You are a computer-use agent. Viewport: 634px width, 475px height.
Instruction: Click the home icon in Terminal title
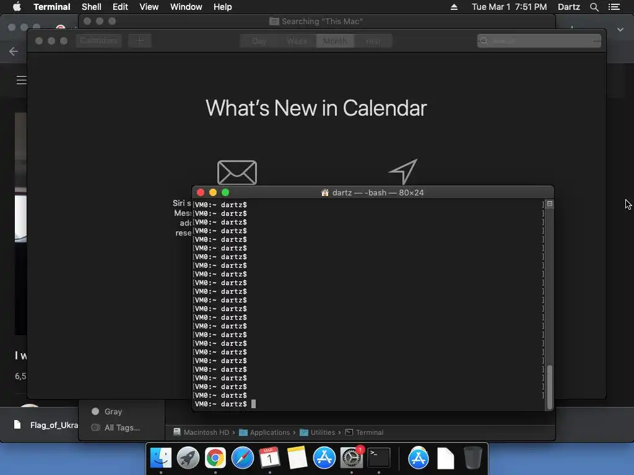point(324,193)
